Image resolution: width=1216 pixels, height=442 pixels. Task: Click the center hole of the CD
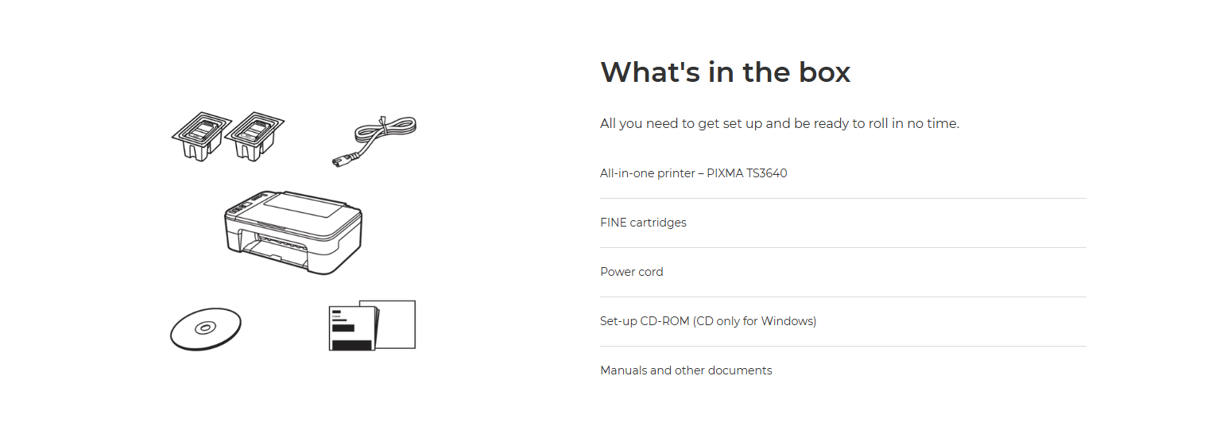click(204, 328)
